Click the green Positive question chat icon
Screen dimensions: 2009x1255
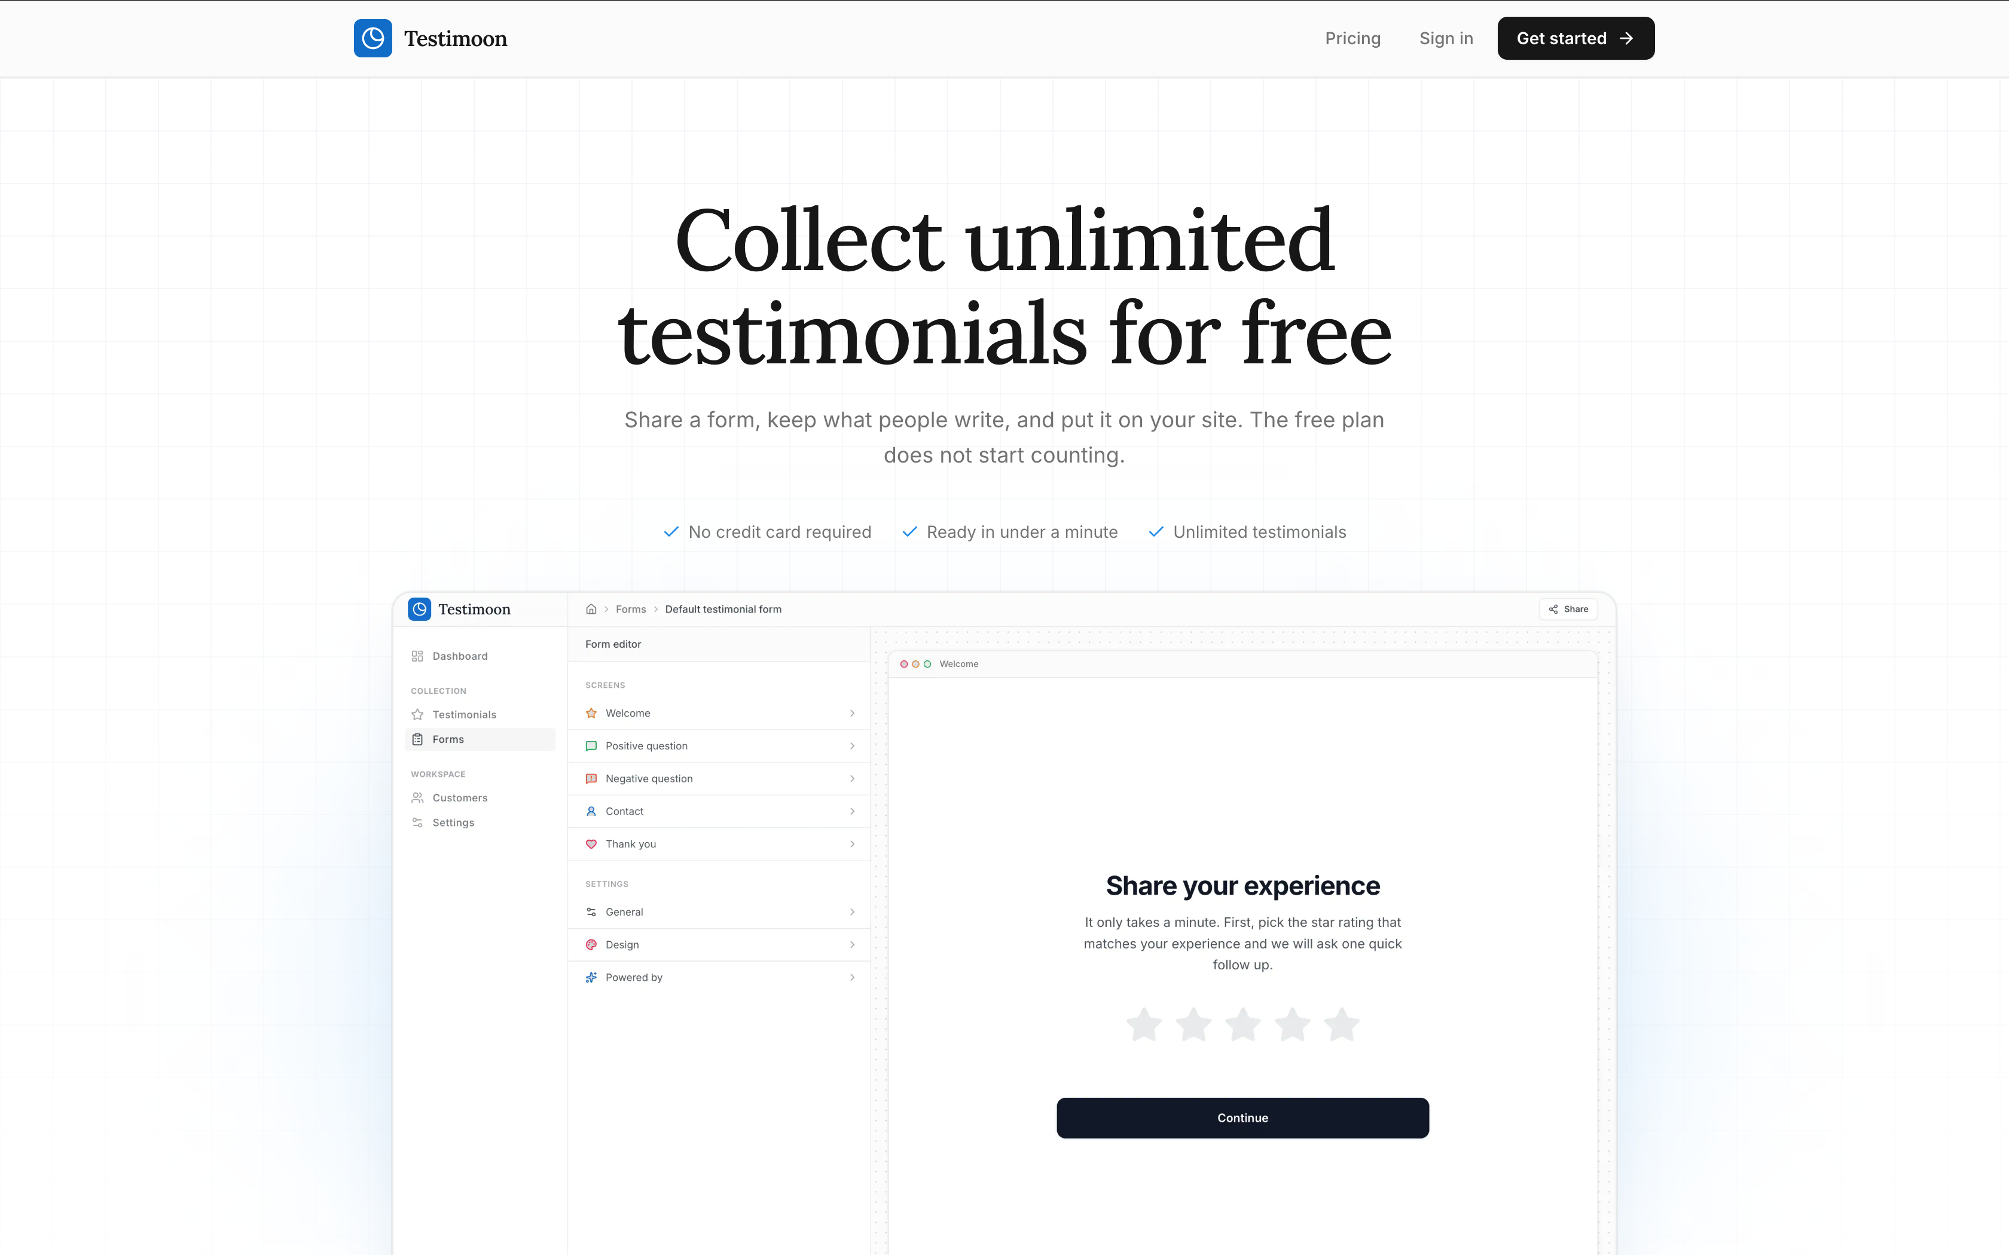tap(591, 746)
